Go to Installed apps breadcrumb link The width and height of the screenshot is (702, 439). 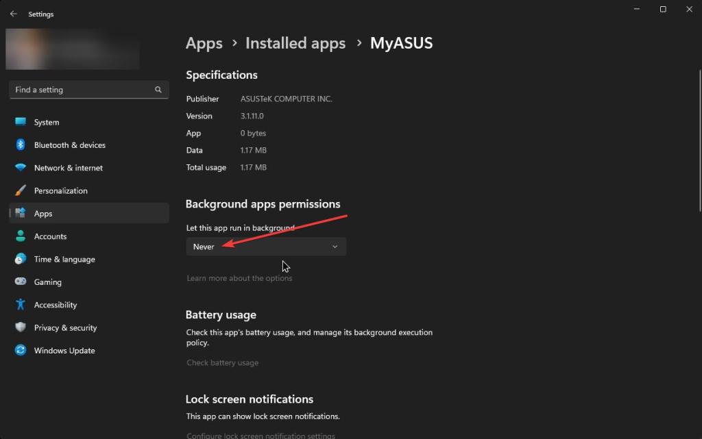[x=295, y=43]
